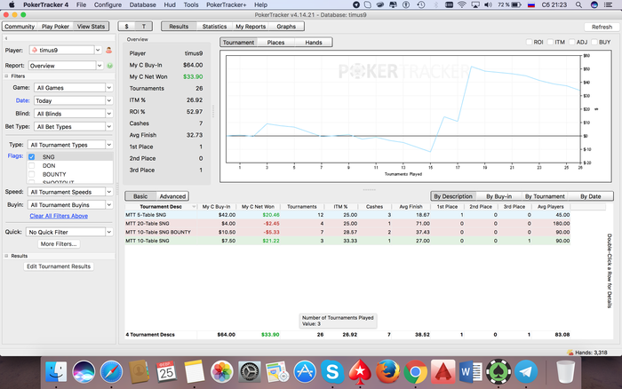Collapse the Filters section
The image size is (622, 389).
click(6, 76)
